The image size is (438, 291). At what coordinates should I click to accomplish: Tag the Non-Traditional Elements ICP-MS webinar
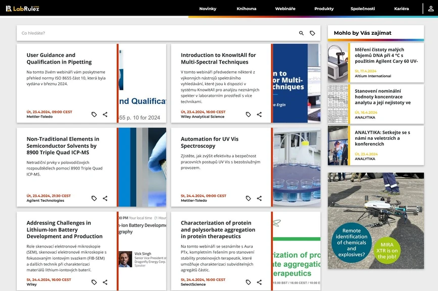(x=94, y=198)
